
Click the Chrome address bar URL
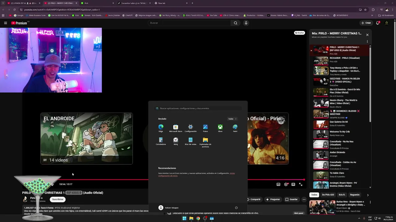click(x=62, y=10)
